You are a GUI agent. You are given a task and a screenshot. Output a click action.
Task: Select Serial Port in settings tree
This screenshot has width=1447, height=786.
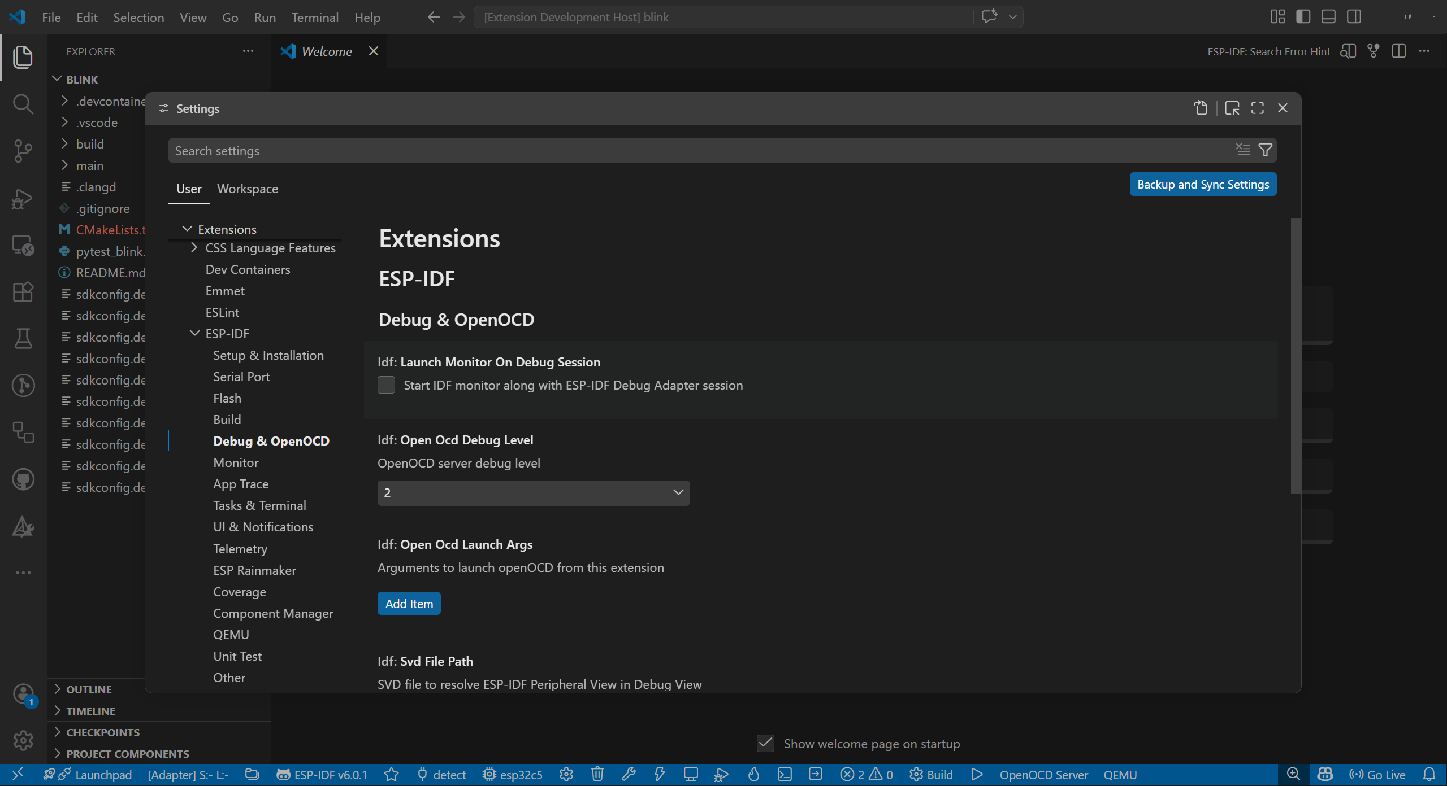pyautogui.click(x=241, y=377)
